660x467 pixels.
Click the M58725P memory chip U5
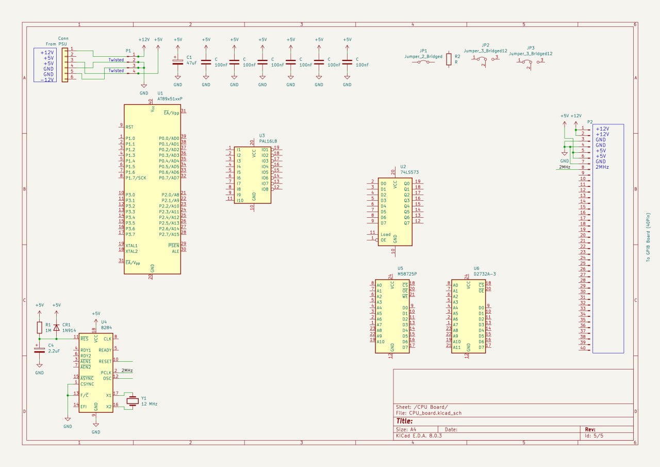pos(392,316)
